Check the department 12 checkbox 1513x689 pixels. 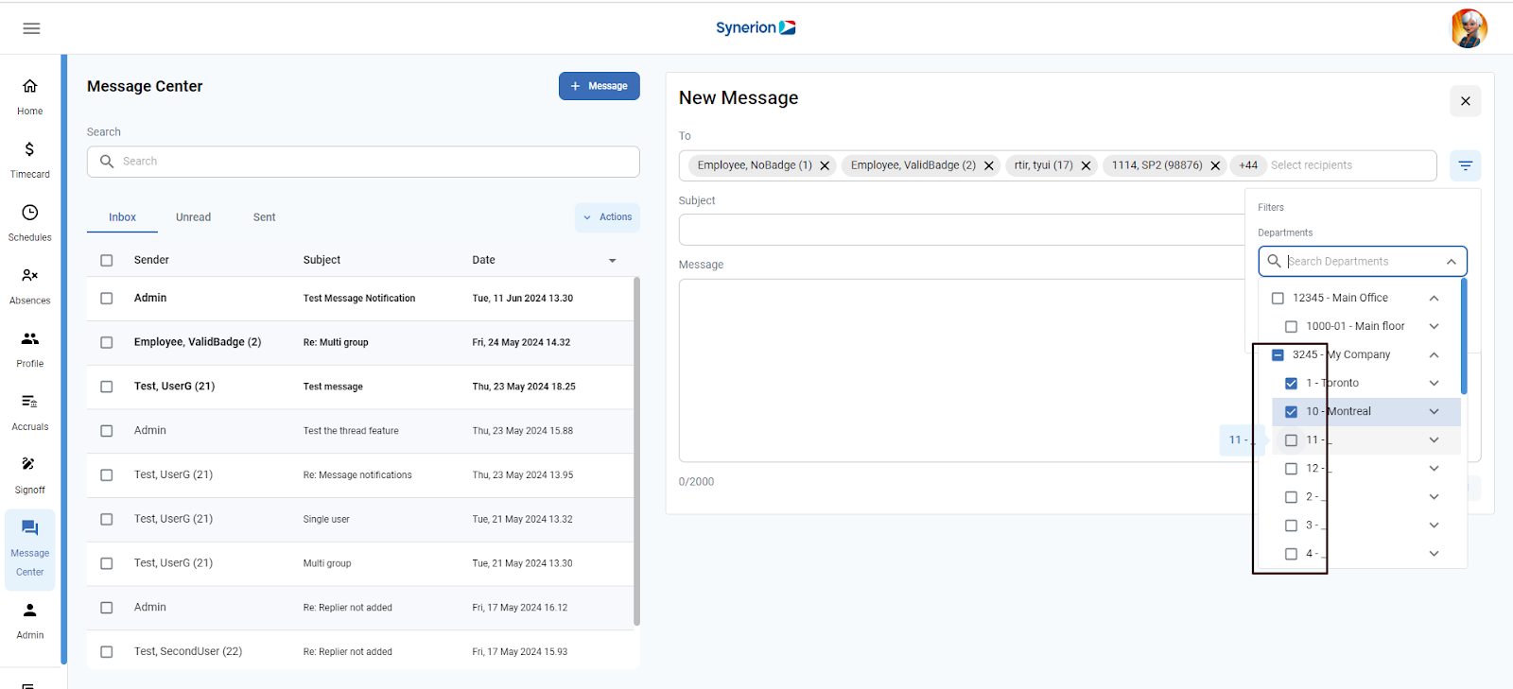(1291, 468)
